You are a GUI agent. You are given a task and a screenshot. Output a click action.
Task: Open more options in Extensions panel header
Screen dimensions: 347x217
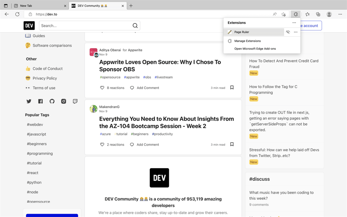point(294,23)
